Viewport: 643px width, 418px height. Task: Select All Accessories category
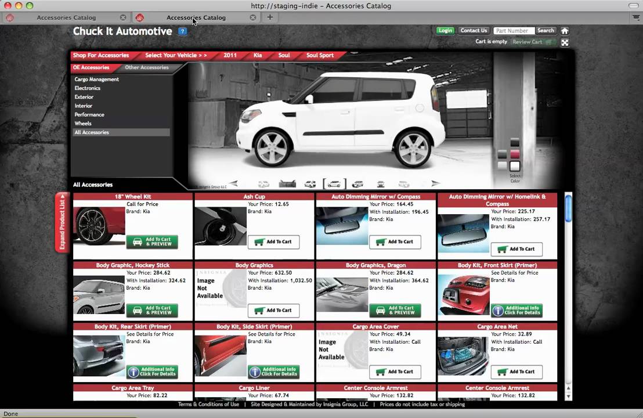point(121,132)
